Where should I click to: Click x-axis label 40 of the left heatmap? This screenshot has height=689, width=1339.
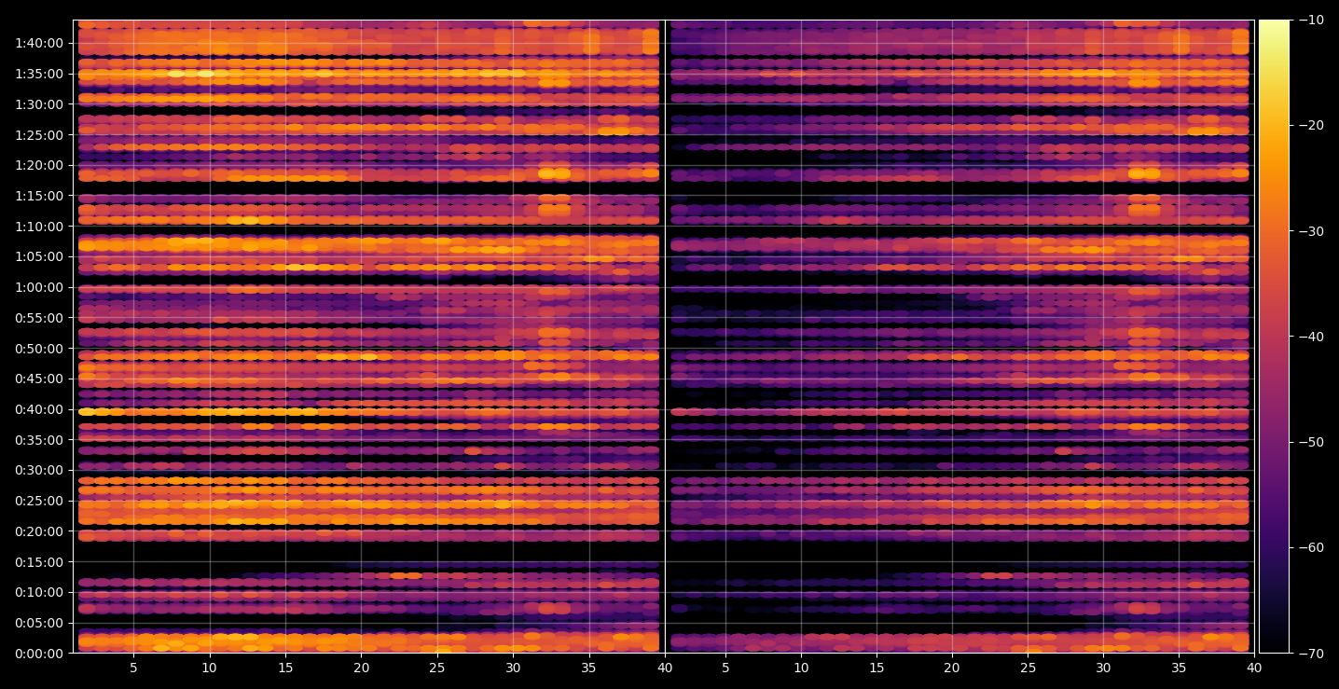(x=665, y=668)
